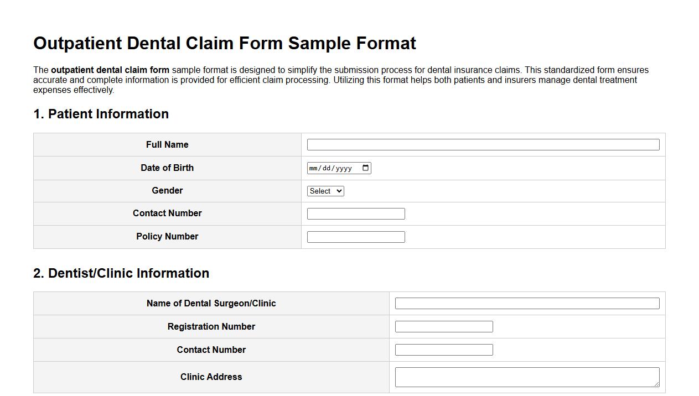Click the dentist Contact Number field
This screenshot has width=699, height=396.
point(443,350)
